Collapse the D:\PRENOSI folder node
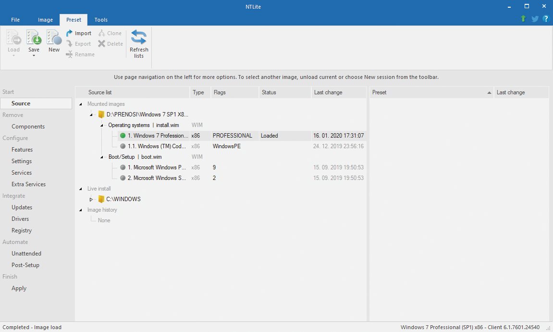 click(x=91, y=115)
